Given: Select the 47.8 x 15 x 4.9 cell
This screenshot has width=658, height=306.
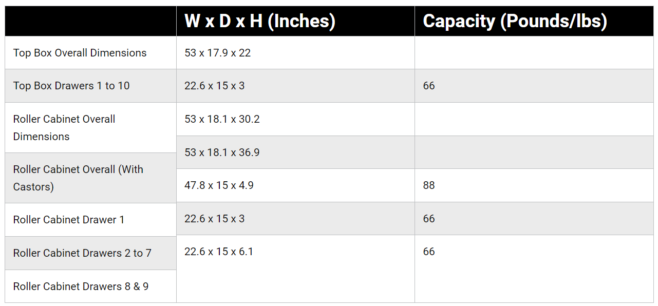Looking at the screenshot, I should click(295, 185).
